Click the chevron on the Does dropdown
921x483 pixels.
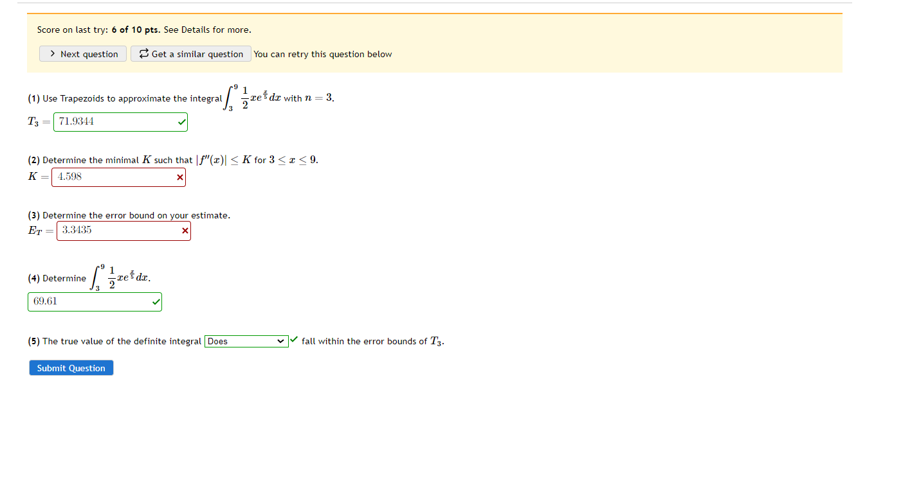point(282,341)
